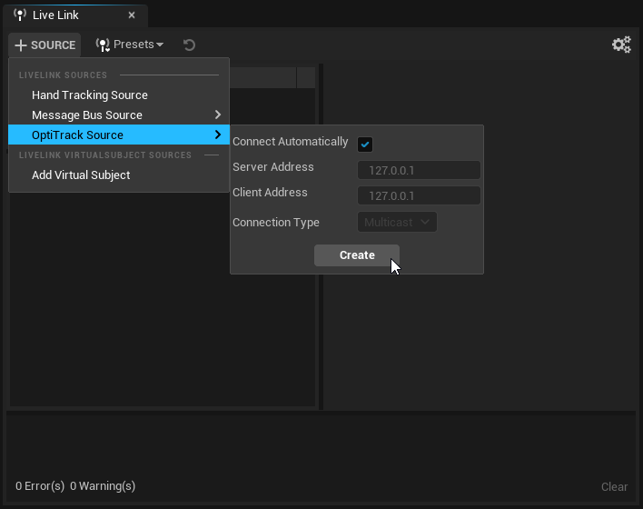This screenshot has height=509, width=643.
Task: Close the Live Link tab
Action: tap(132, 15)
